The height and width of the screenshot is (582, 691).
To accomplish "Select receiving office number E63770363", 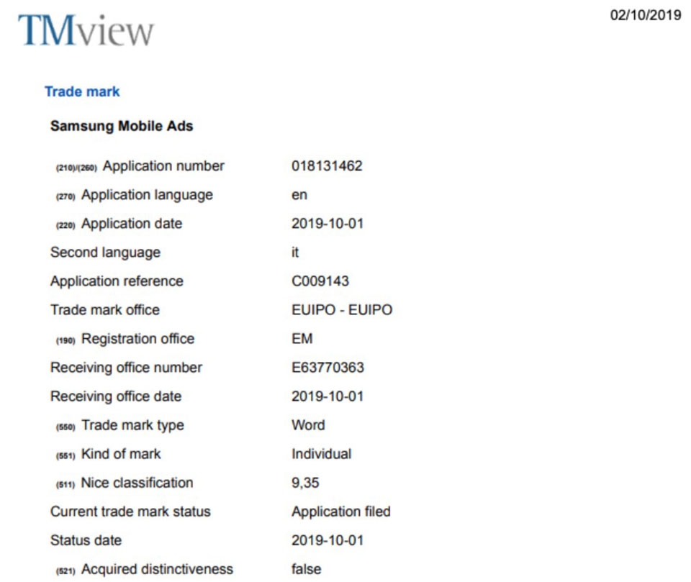I will (328, 368).
